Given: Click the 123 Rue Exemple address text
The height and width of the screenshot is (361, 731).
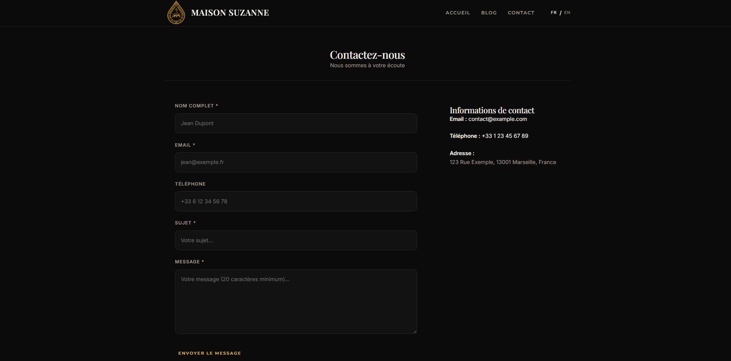Looking at the screenshot, I should [503, 162].
